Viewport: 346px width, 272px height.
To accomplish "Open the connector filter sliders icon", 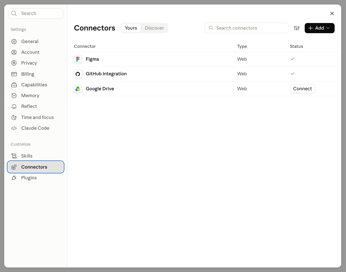I will pos(297,28).
